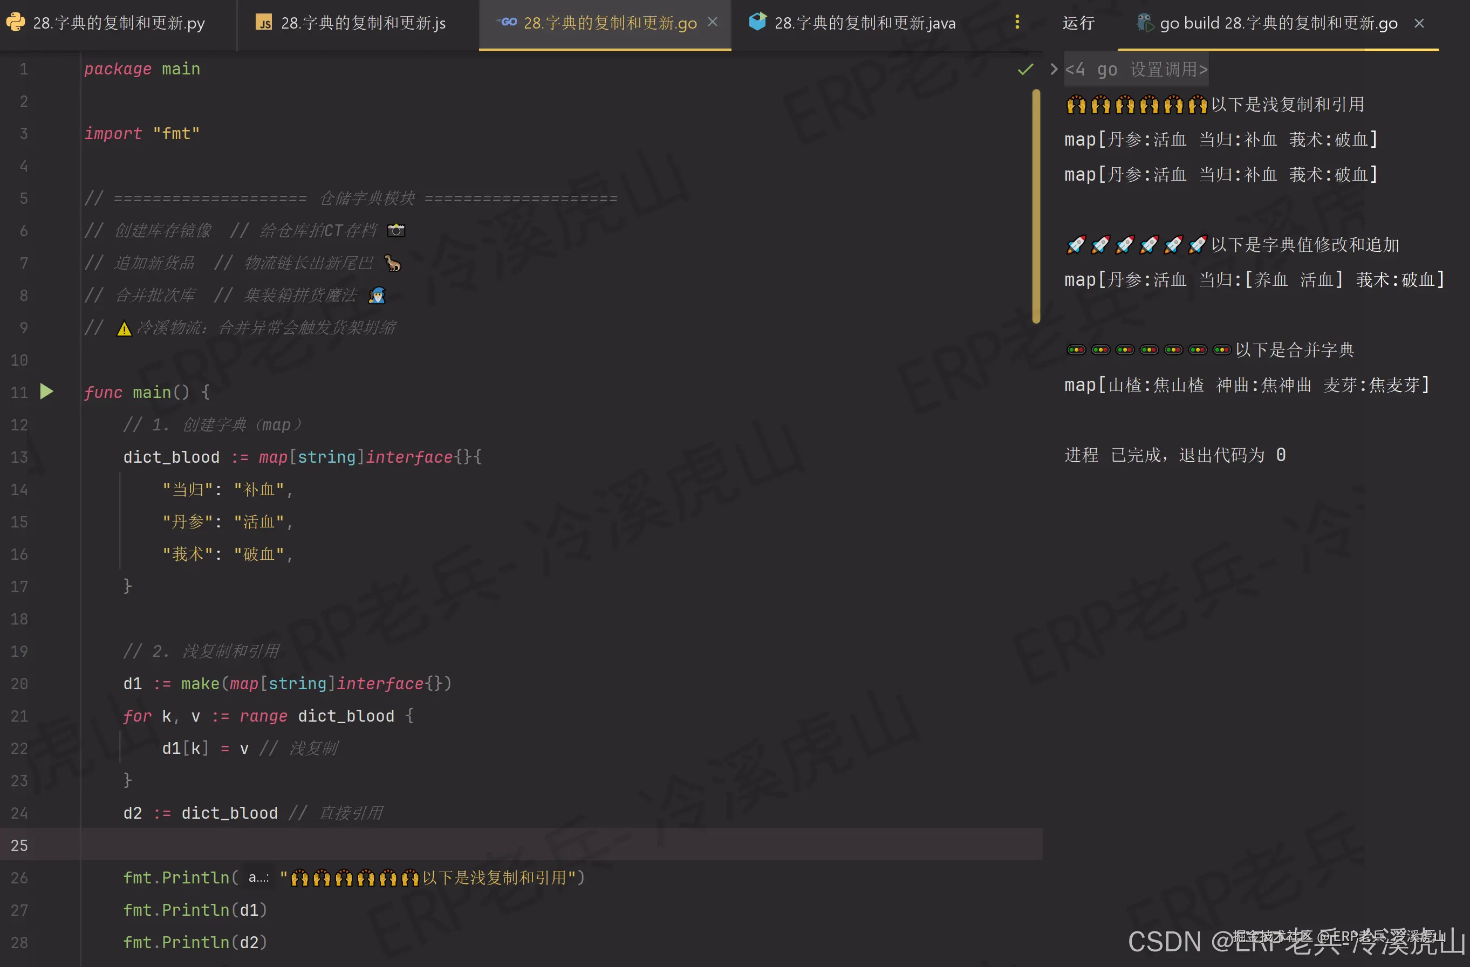Click line number 25 in the gutter

pos(19,845)
